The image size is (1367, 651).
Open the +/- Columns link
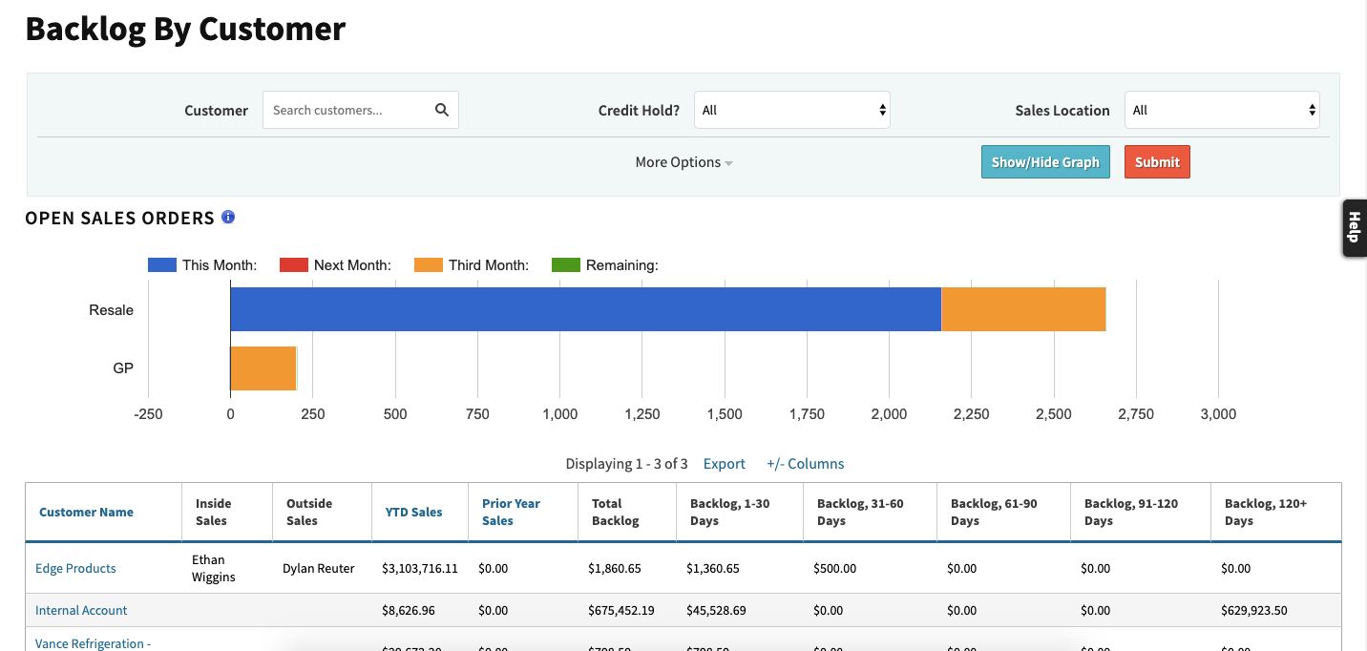point(805,464)
